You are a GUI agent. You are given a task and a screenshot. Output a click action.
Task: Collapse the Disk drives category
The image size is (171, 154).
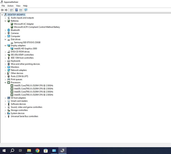click(x=5, y=39)
